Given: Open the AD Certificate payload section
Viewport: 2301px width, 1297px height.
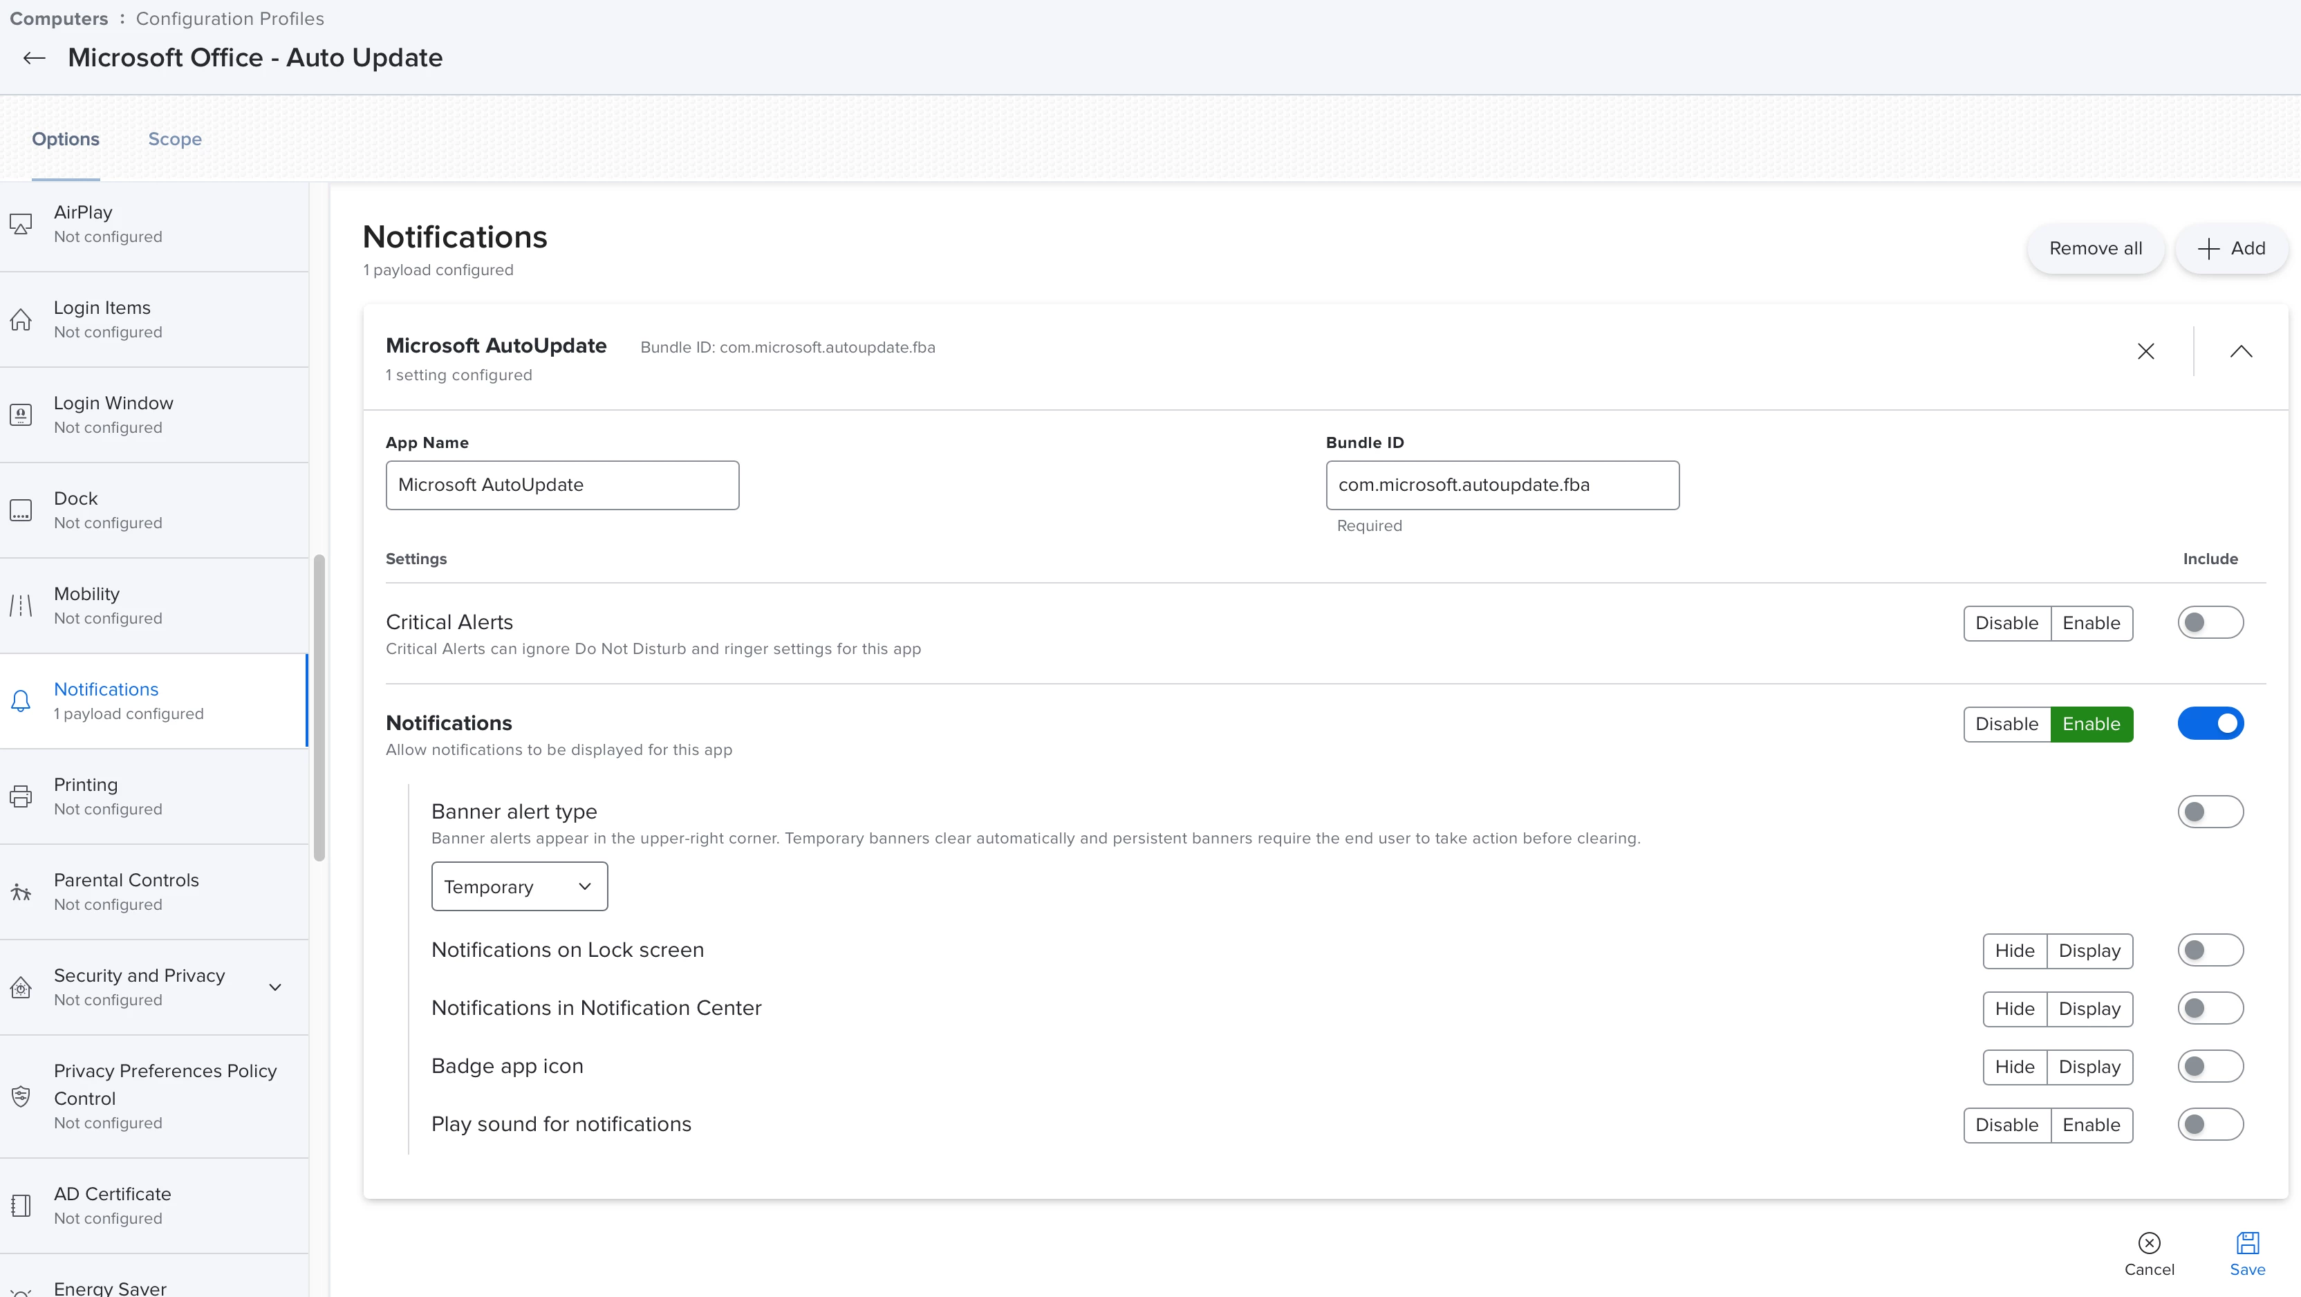Looking at the screenshot, I should pos(155,1206).
